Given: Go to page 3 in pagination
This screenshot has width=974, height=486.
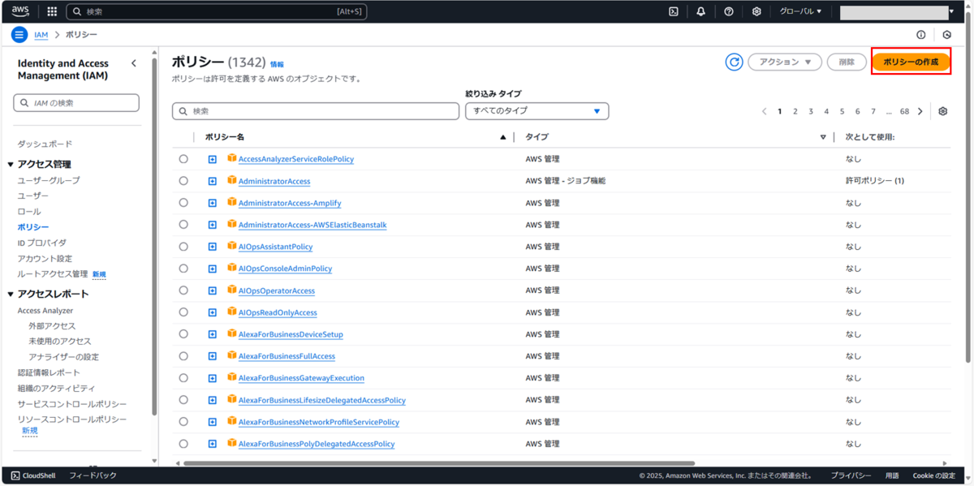Looking at the screenshot, I should point(811,111).
